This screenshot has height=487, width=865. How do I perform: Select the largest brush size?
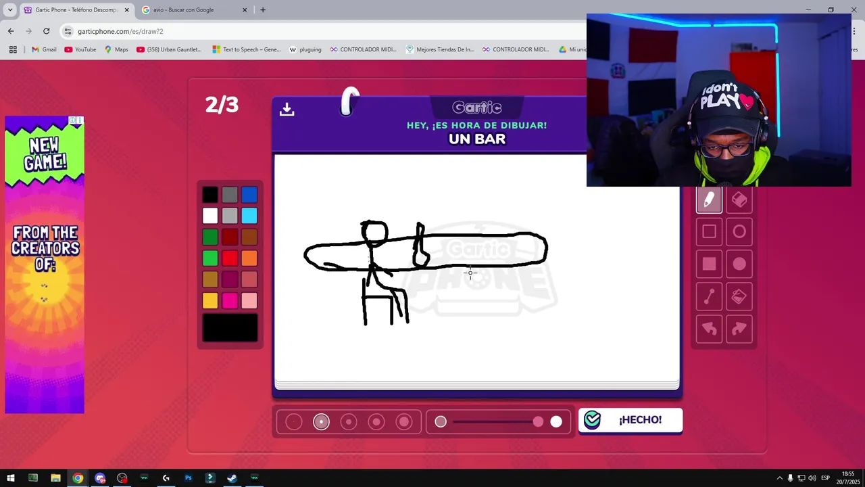(404, 422)
